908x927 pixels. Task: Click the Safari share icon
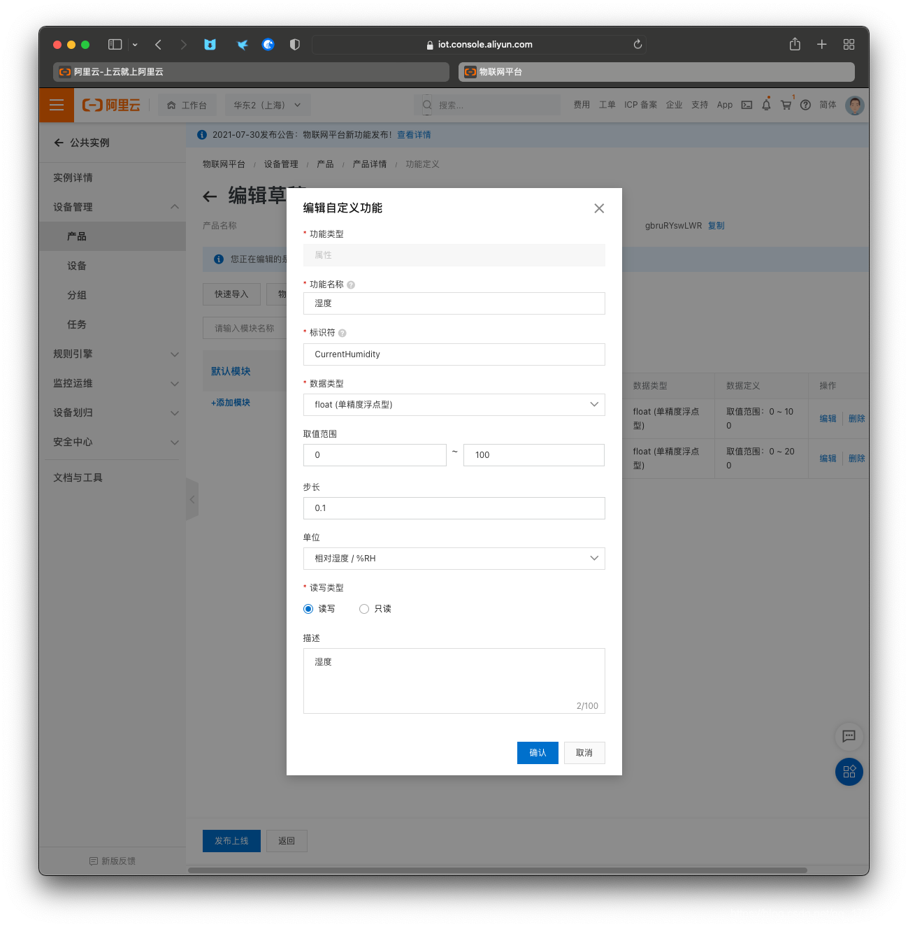click(x=795, y=45)
